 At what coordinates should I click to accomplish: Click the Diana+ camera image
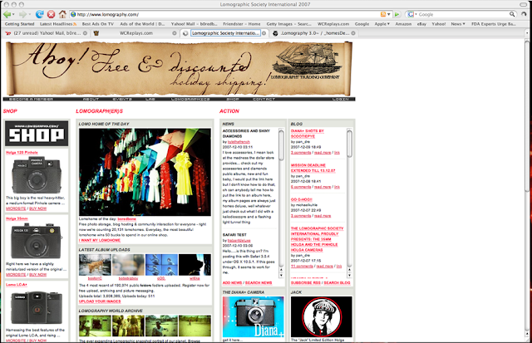coord(253,317)
